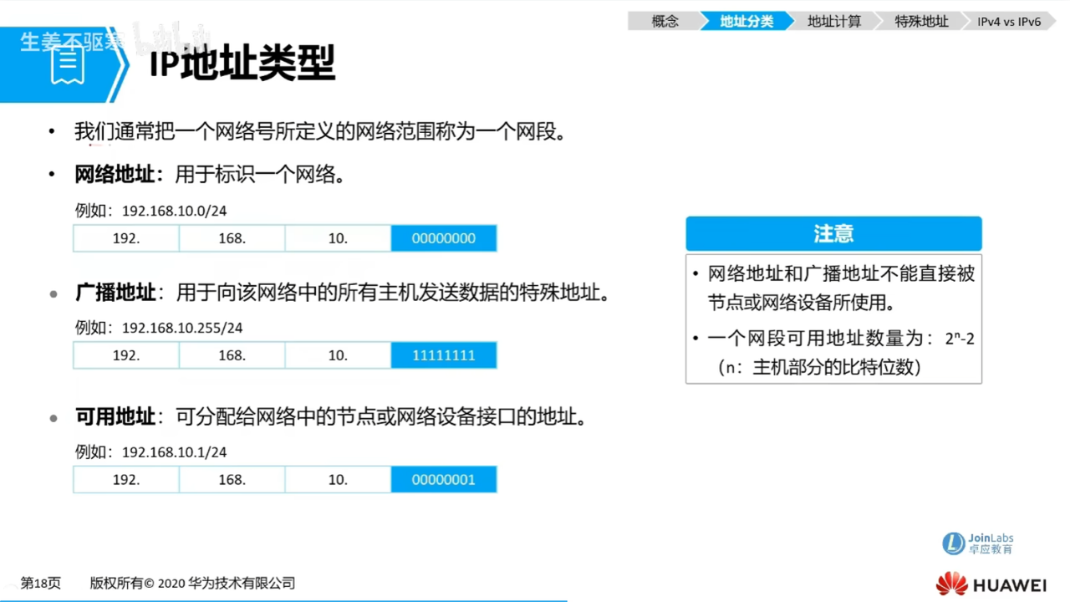
Task: Open the 概念 navigation tab
Action: (x=665, y=22)
